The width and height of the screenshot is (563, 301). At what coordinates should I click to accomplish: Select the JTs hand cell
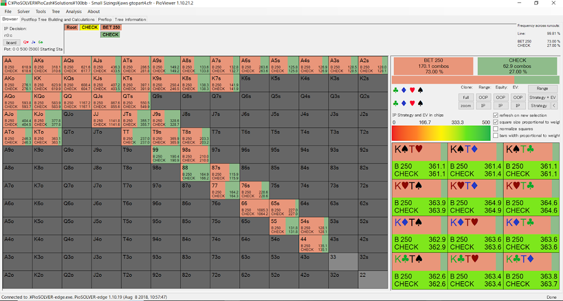click(x=136, y=119)
